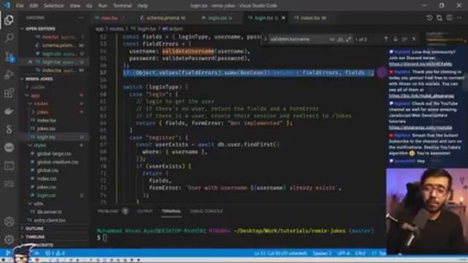Expand the replace toggle arrow in find widget

(265, 39)
